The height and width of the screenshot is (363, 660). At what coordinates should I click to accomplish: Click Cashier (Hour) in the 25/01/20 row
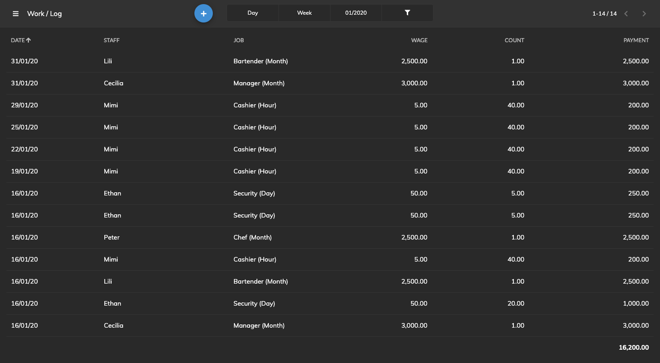coord(255,127)
